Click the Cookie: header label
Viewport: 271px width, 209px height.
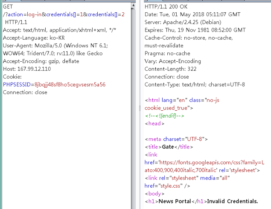pos(12,77)
